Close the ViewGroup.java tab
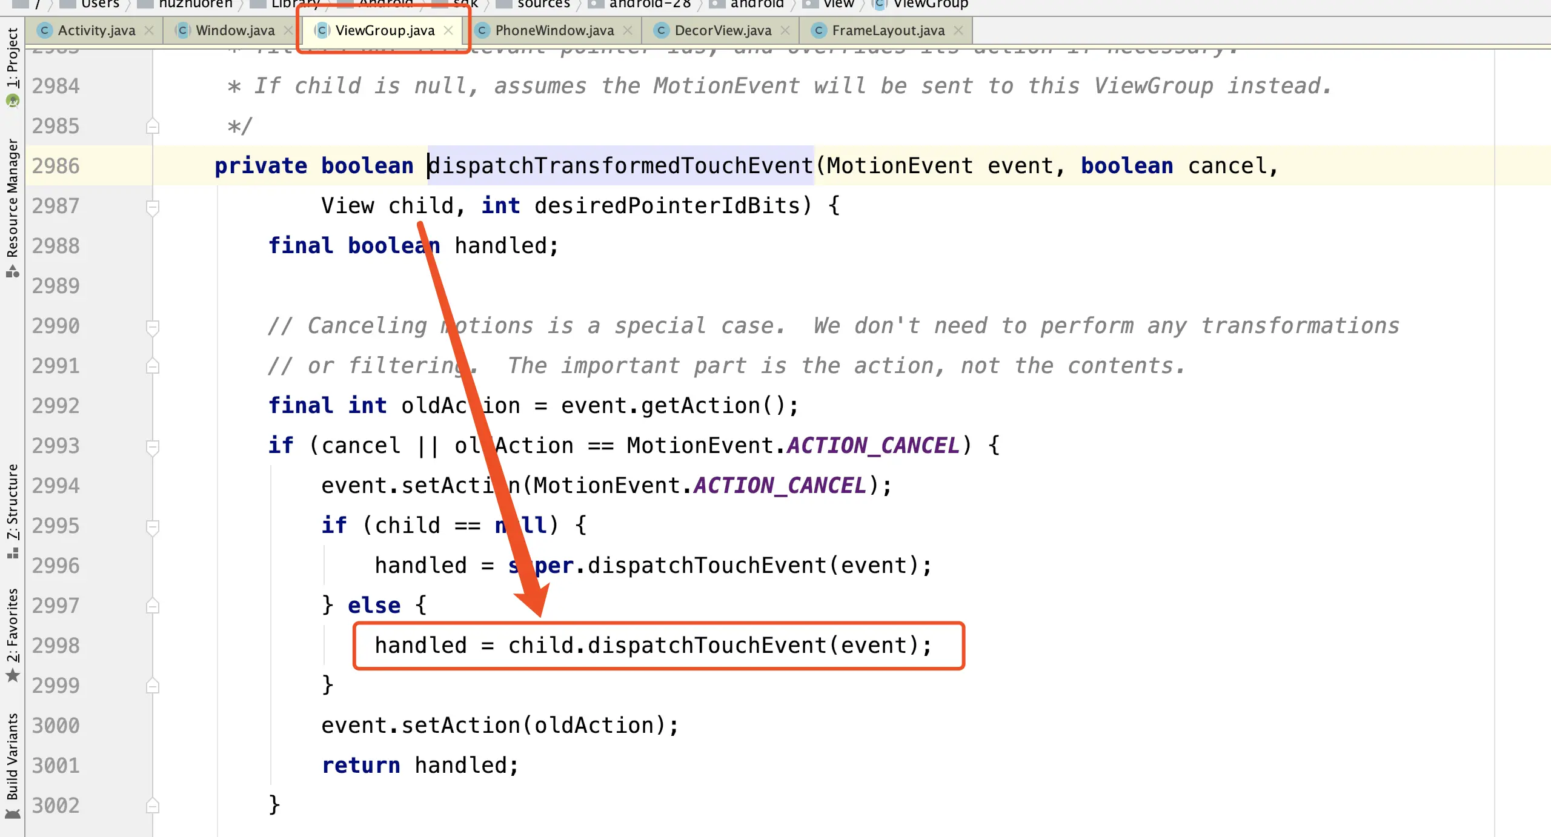The height and width of the screenshot is (837, 1551). (x=448, y=30)
